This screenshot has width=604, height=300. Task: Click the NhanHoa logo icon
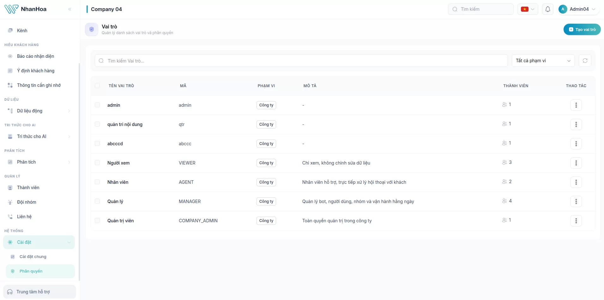click(11, 9)
